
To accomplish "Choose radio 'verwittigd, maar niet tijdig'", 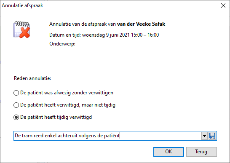I will point(16,105).
